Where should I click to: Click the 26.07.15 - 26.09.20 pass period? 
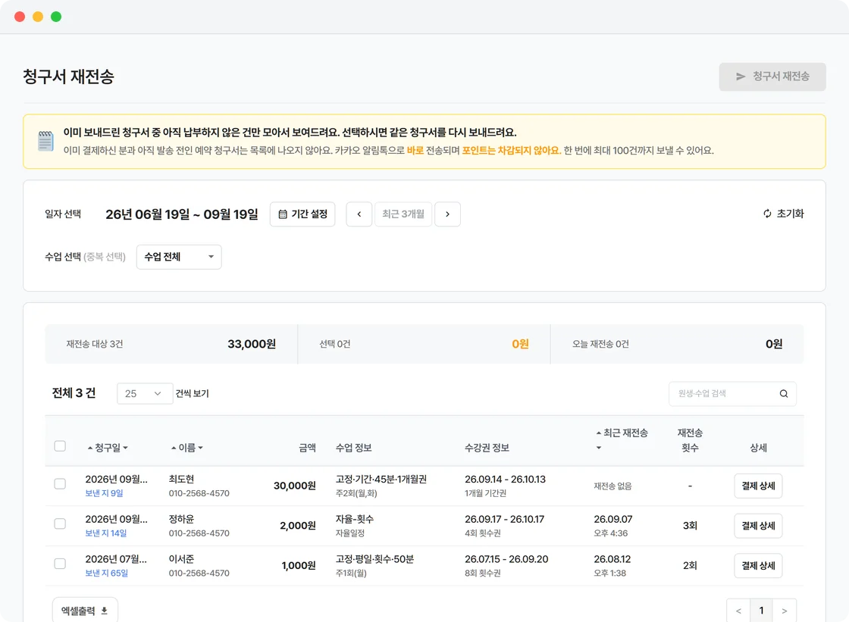point(506,559)
